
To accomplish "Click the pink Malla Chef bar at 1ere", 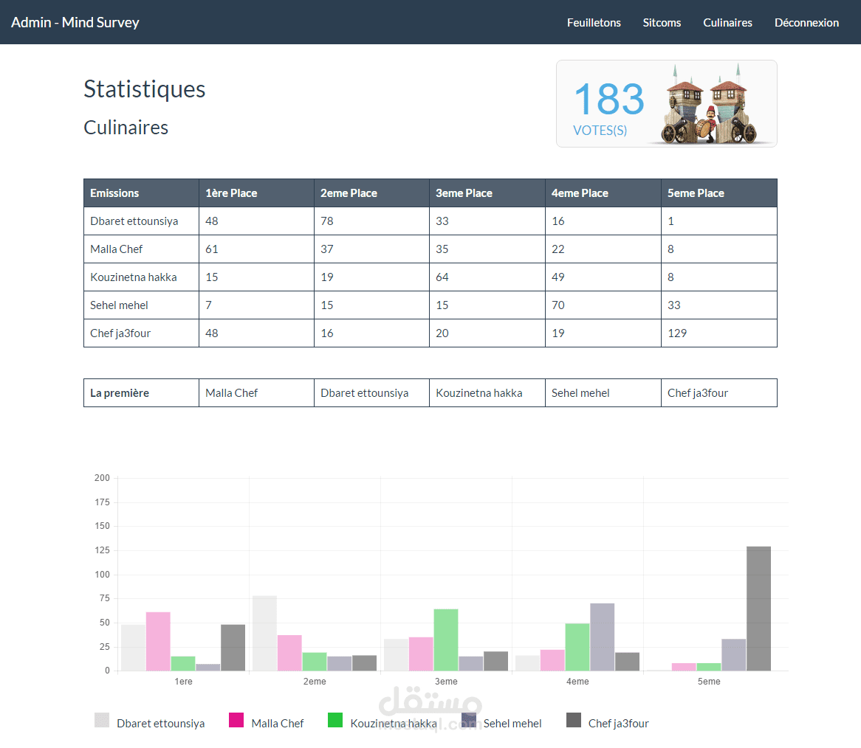I will 158,641.
